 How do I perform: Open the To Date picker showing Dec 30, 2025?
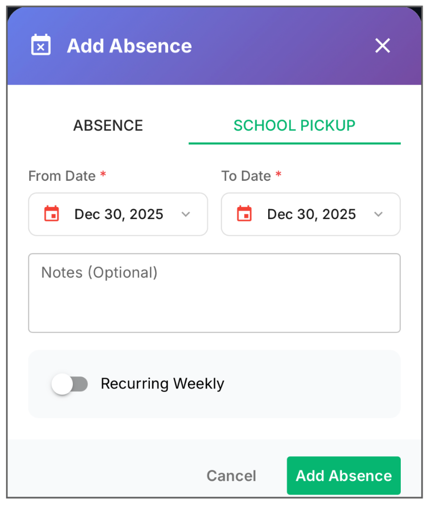tap(311, 214)
